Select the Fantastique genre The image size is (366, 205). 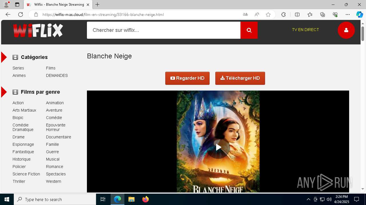[x=23, y=152]
